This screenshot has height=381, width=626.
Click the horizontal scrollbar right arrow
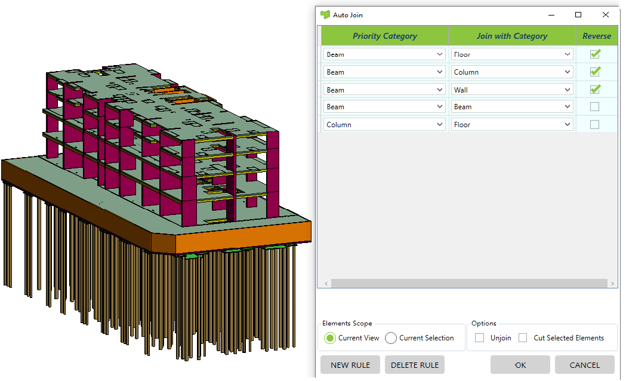pyautogui.click(x=613, y=283)
